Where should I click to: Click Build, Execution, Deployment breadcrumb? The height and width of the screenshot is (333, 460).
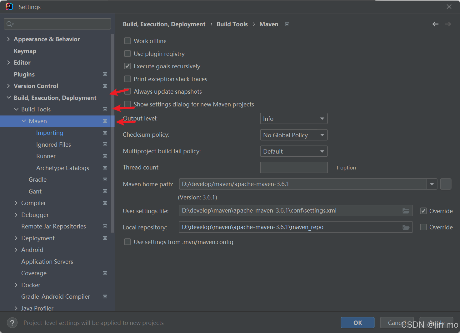(x=164, y=24)
